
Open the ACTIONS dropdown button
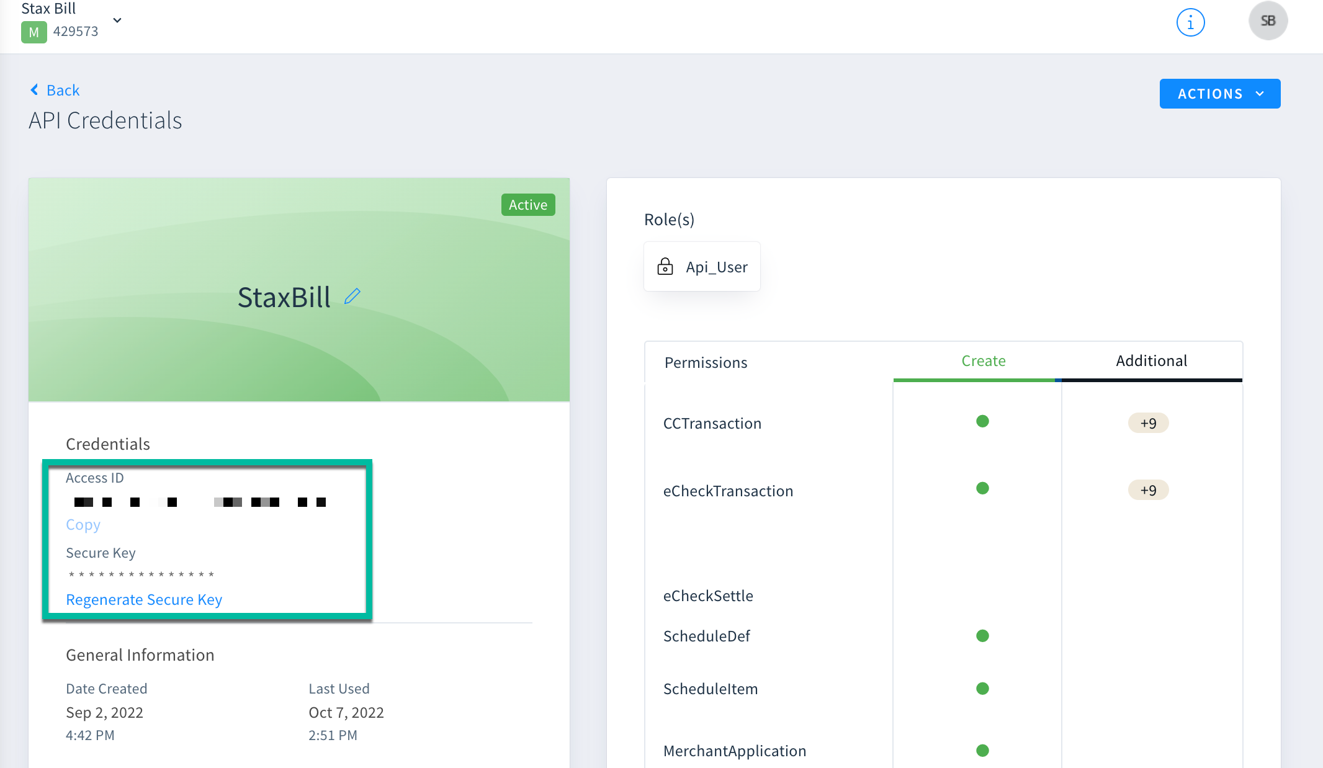coord(1219,94)
